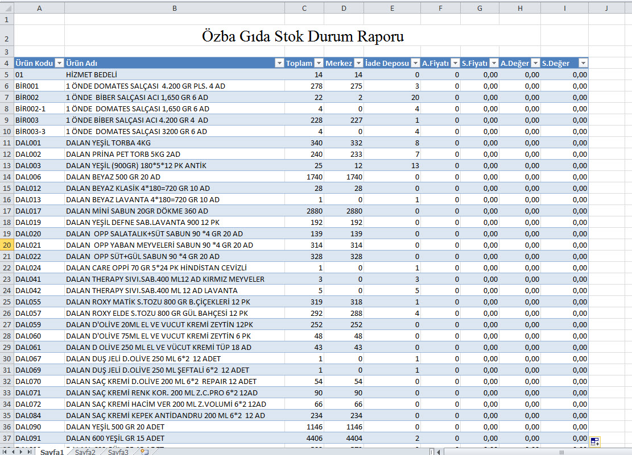This screenshot has height=455, width=632.
Task: Select product code cell 'DAL070'
Action: [x=39, y=381]
